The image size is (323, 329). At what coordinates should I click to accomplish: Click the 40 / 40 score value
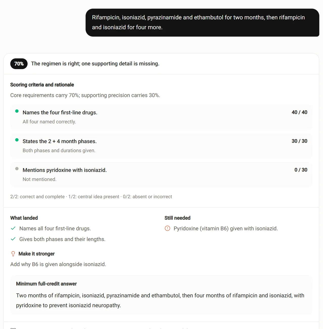point(300,112)
